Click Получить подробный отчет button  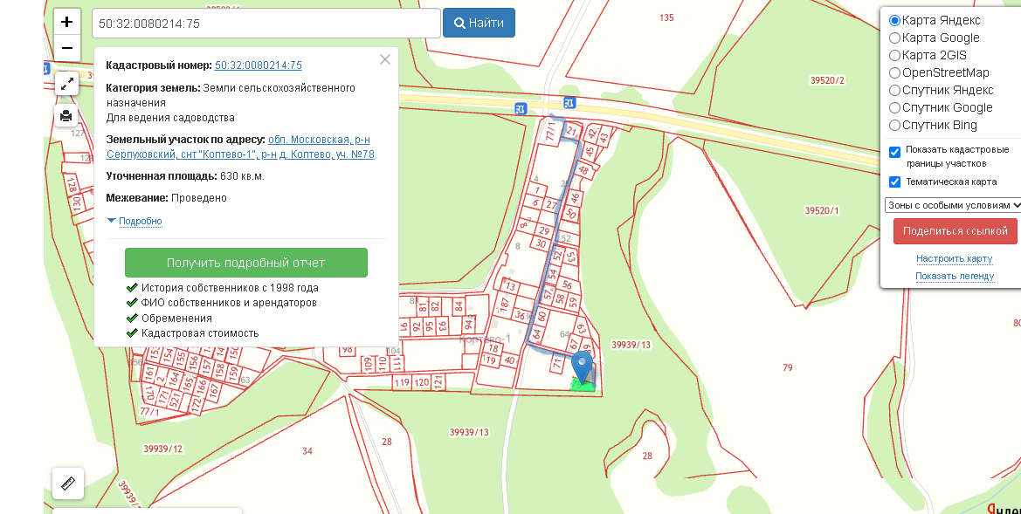click(246, 263)
